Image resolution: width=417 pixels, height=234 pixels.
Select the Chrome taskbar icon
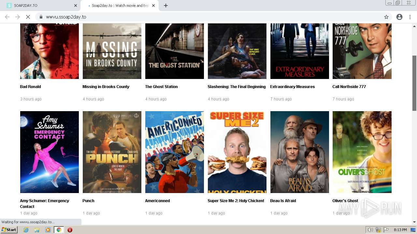[59, 230]
